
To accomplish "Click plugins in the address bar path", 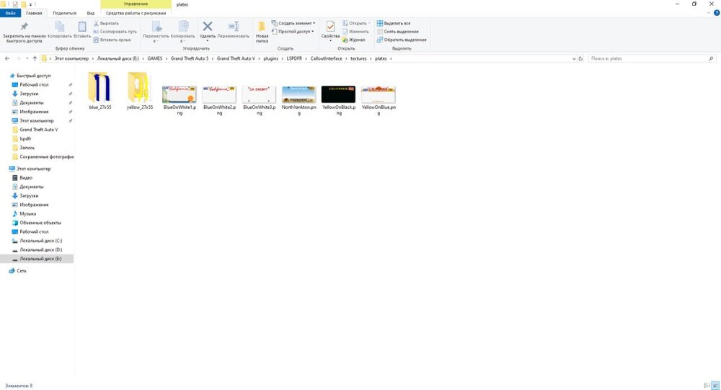I will [x=271, y=58].
